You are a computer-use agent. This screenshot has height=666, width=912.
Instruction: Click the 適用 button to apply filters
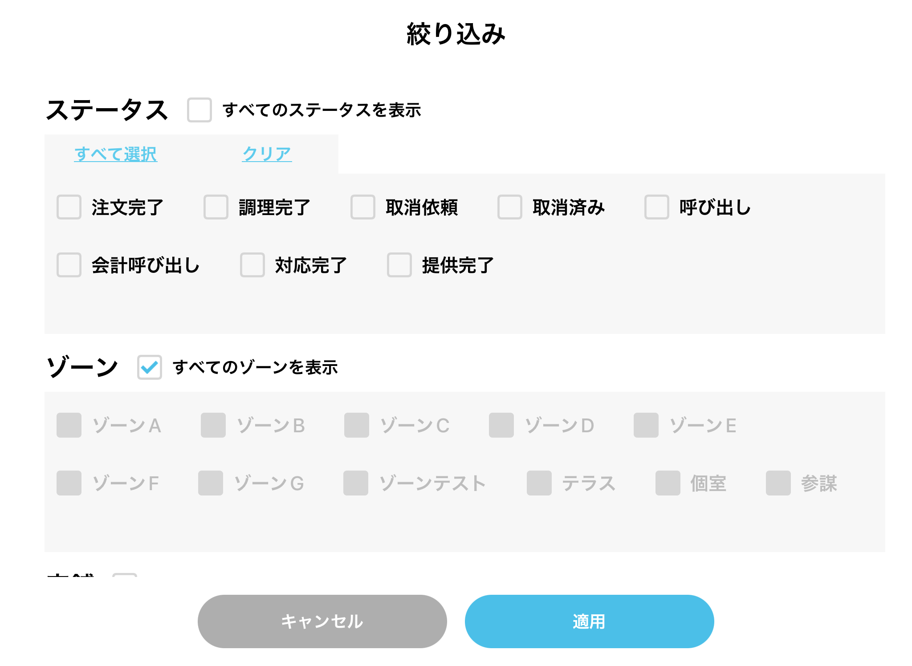[x=589, y=621]
